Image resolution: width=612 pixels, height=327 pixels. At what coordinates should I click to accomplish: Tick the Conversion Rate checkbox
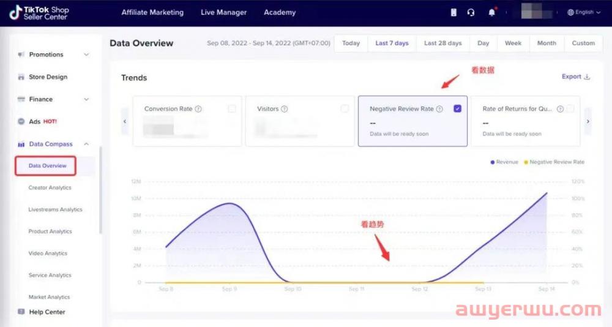click(232, 108)
